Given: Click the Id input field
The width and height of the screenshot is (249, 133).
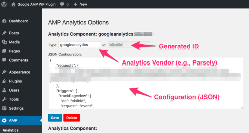Looking at the screenshot, I should pos(129,45).
